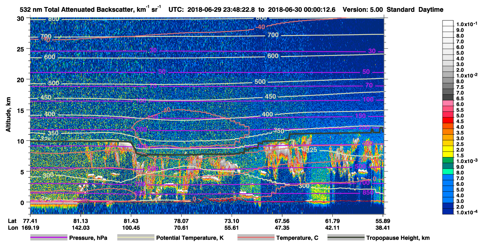Image resolution: width=481 pixels, height=246 pixels.
Task: Click the start time '2018-06-29 23:48:22.8'
Action: tap(220, 10)
